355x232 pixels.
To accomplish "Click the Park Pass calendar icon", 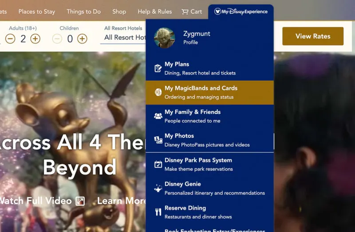I will tap(158, 164).
